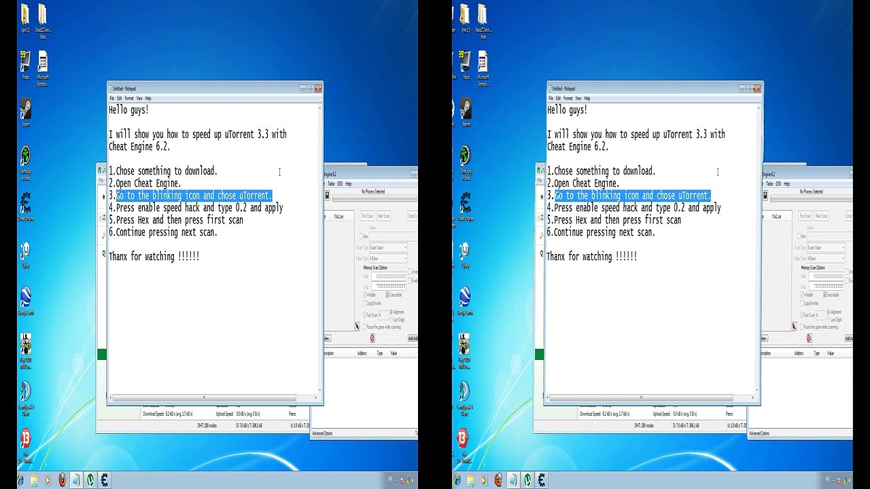
Task: Select the Uplay desktop shortcut in left copy
Action: pos(25,255)
